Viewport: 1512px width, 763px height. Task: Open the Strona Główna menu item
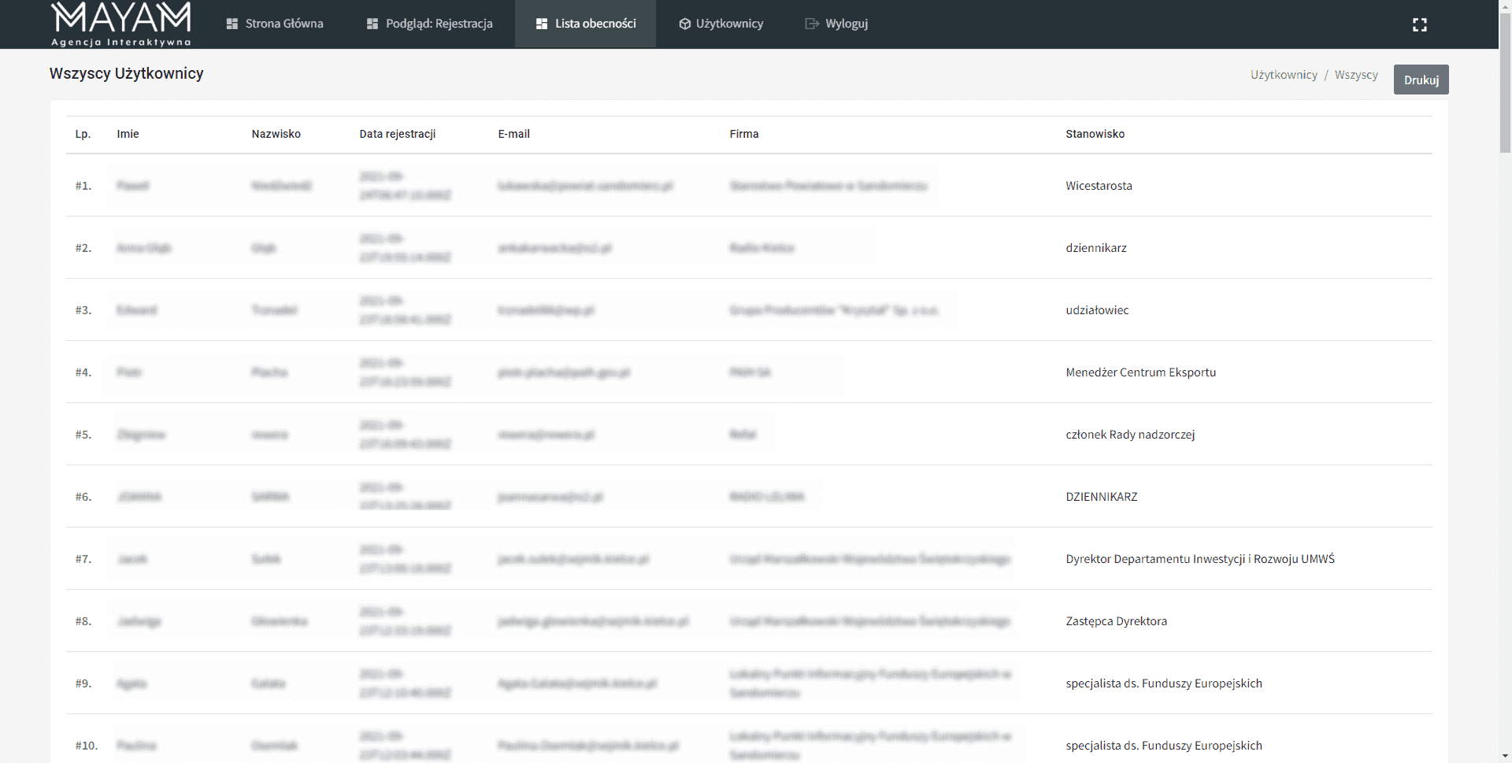(283, 24)
